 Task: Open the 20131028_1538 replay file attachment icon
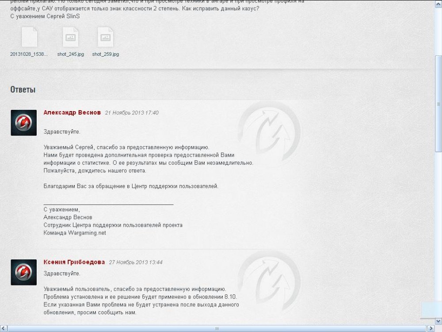[30, 37]
